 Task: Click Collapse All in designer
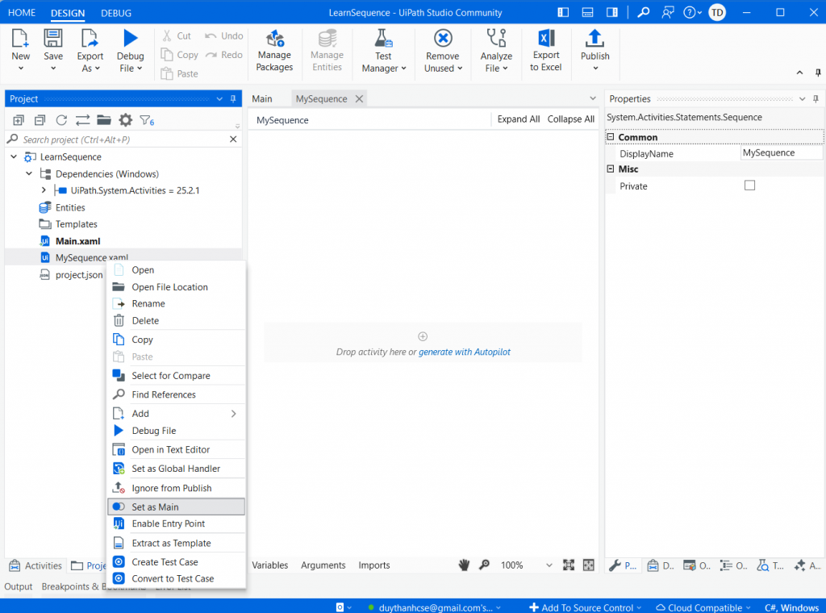tap(570, 119)
